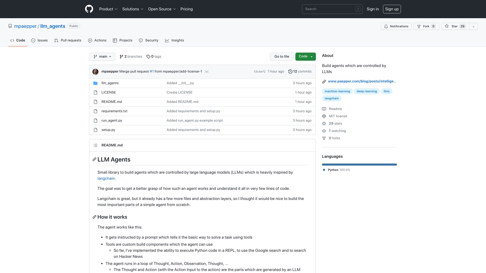Click the 1 watching link
This screenshot has width=486, height=273.
tap(334, 131)
